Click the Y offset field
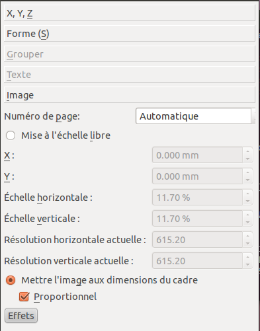260x331 pixels. pyautogui.click(x=197, y=176)
